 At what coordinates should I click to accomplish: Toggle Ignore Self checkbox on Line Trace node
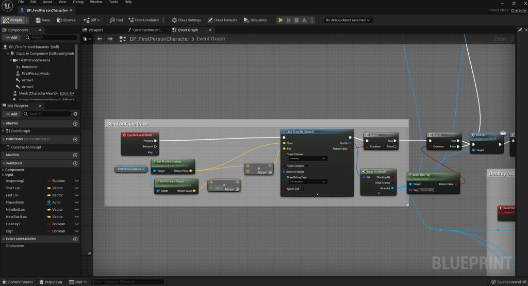click(x=302, y=189)
